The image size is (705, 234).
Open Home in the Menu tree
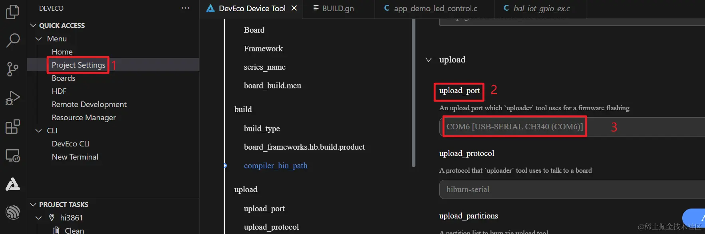click(62, 52)
